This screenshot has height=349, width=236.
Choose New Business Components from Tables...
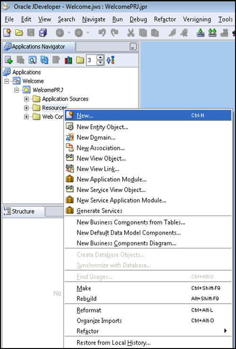point(148,222)
